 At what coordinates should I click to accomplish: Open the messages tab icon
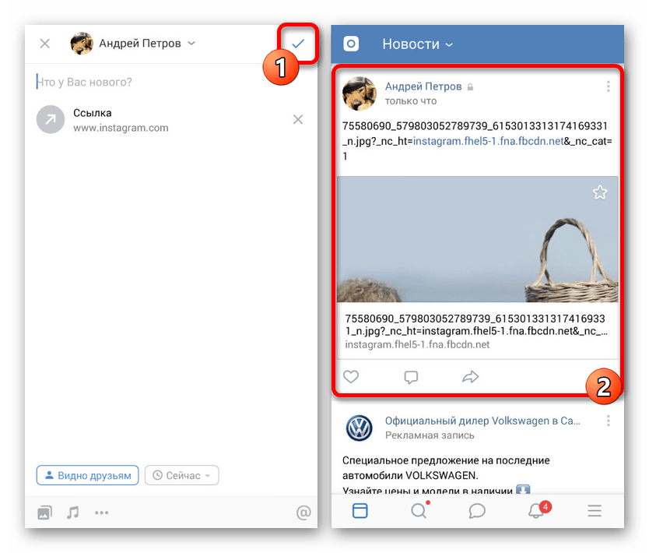[477, 511]
